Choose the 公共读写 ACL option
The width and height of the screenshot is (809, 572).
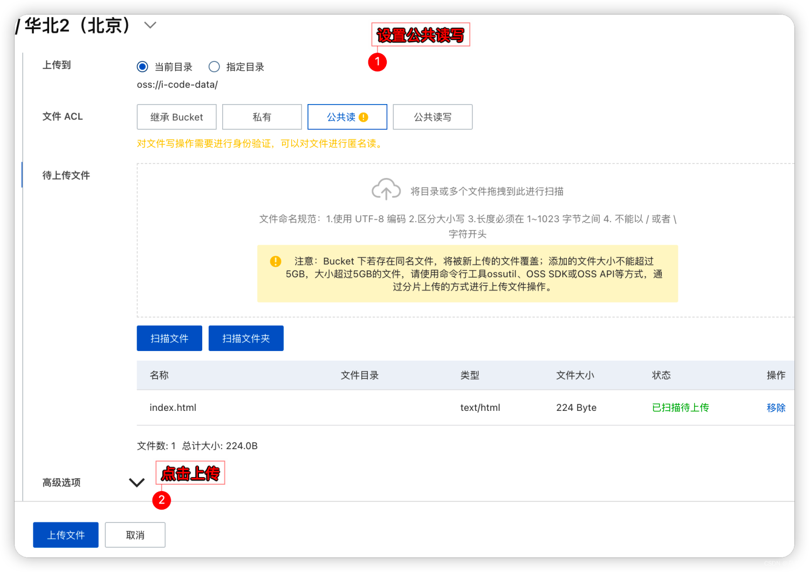click(433, 117)
